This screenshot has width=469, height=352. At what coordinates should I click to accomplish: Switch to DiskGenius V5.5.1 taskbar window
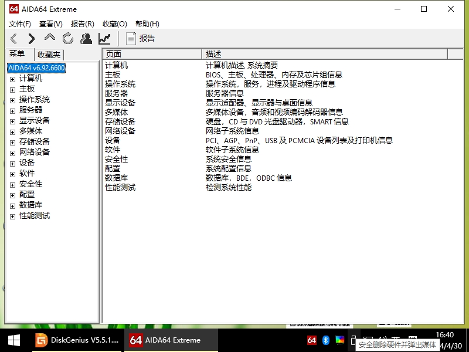click(x=77, y=340)
